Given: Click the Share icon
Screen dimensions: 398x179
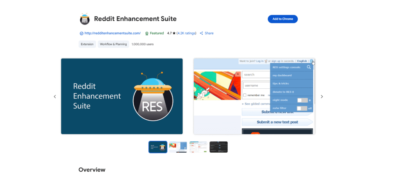Looking at the screenshot, I should tap(201, 33).
